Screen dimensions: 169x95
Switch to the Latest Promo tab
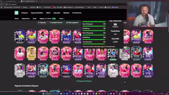[56, 23]
